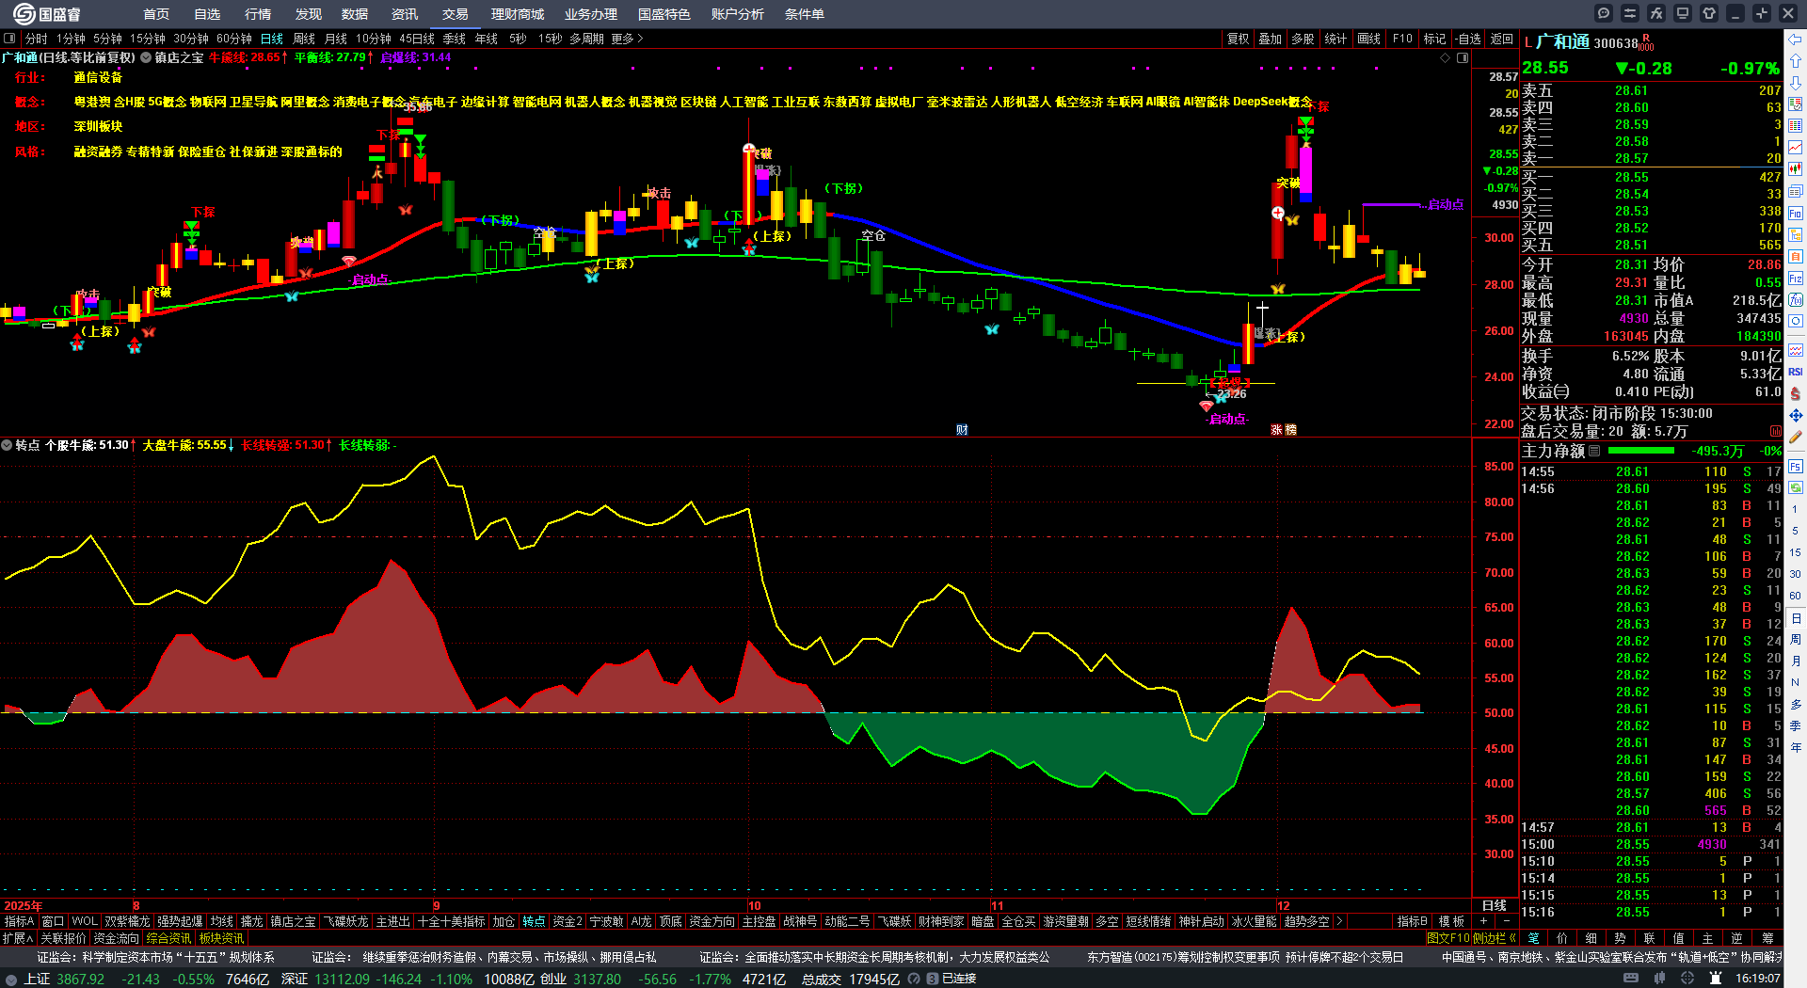Click the keyboard icon in status bar
Image resolution: width=1807 pixels, height=988 pixels.
click(1631, 979)
